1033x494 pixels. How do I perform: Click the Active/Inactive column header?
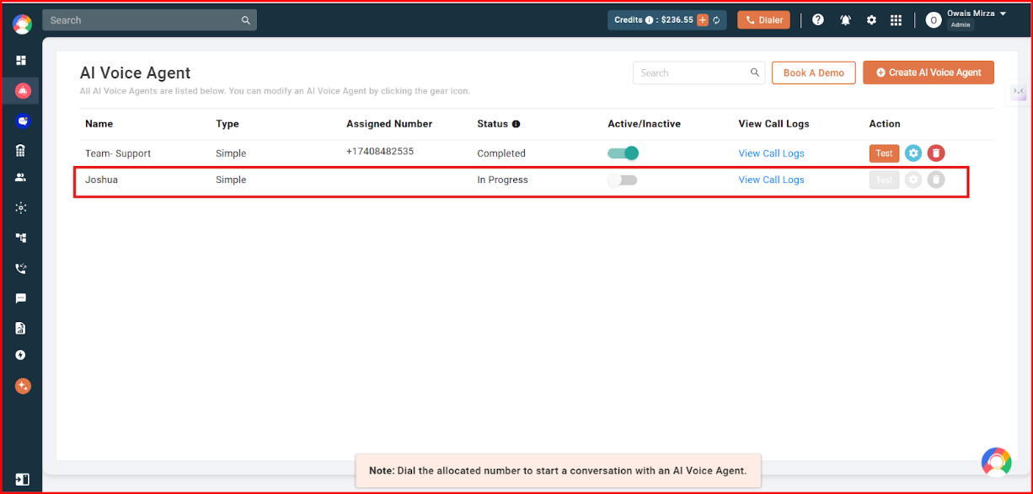tap(644, 124)
